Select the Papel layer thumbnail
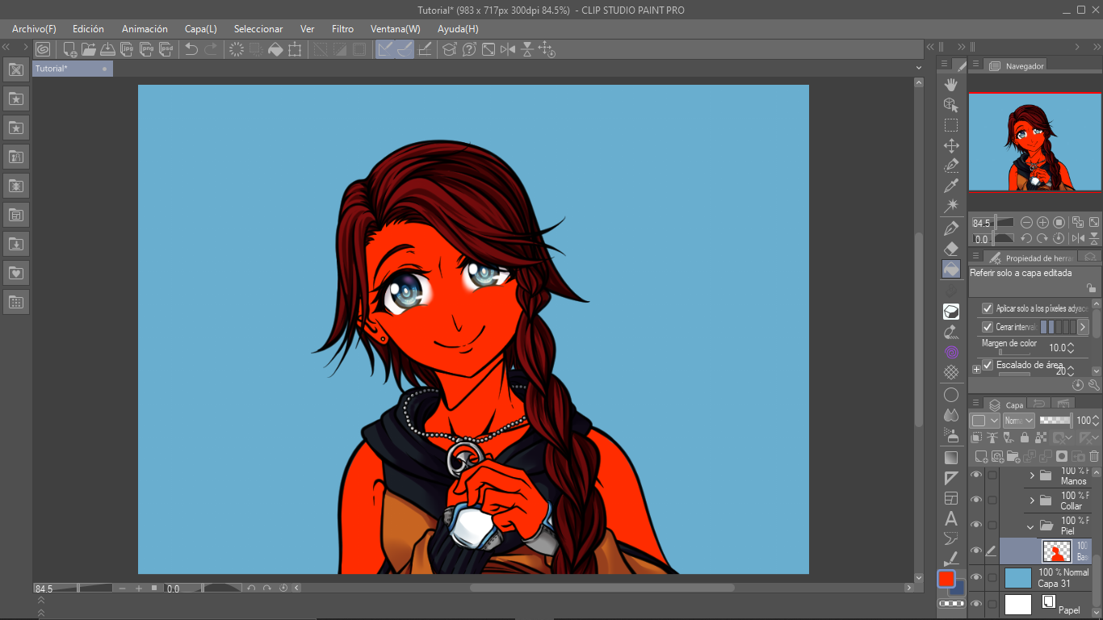The width and height of the screenshot is (1103, 620). (x=1018, y=604)
